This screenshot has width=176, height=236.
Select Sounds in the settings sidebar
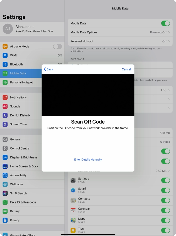[32, 106]
